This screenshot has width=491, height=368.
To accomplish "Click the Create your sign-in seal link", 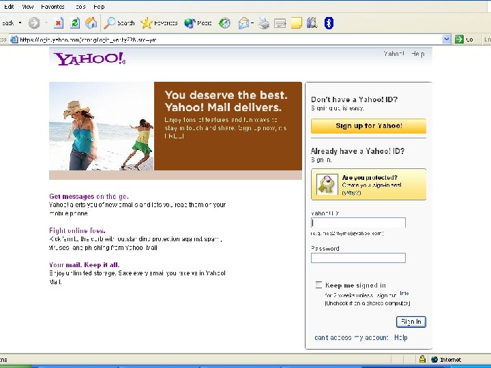I will [372, 185].
